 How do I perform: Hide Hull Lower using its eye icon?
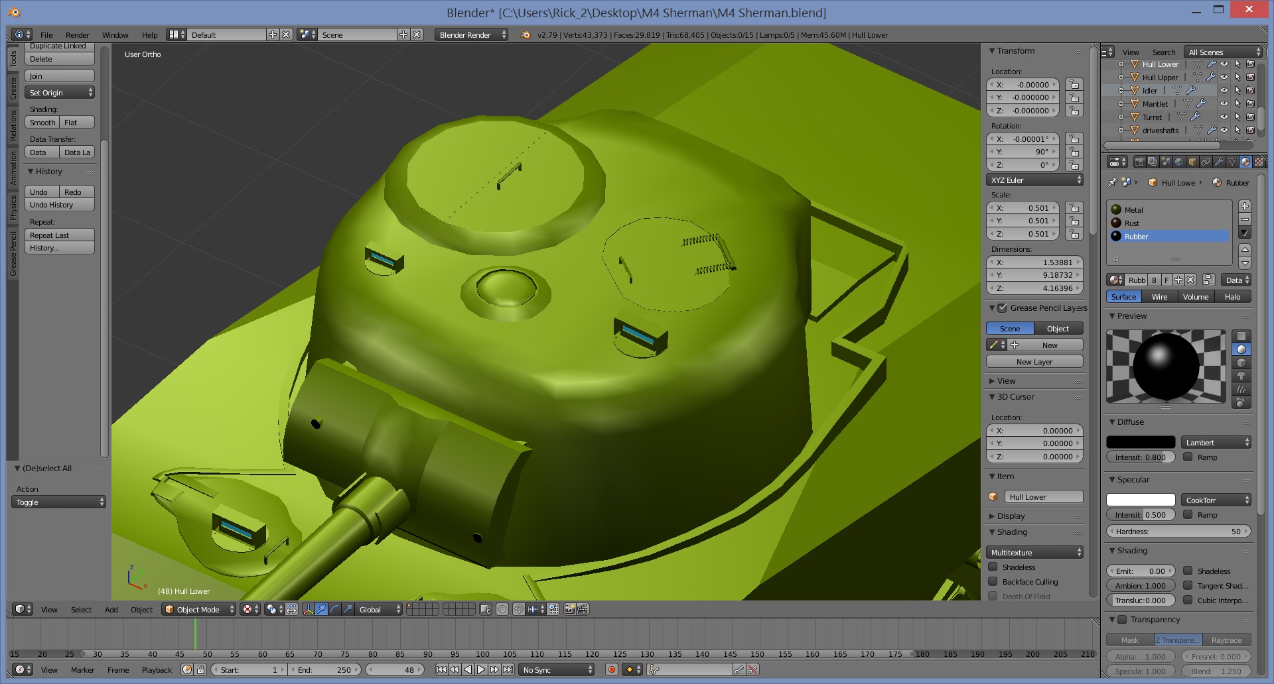click(x=1224, y=64)
